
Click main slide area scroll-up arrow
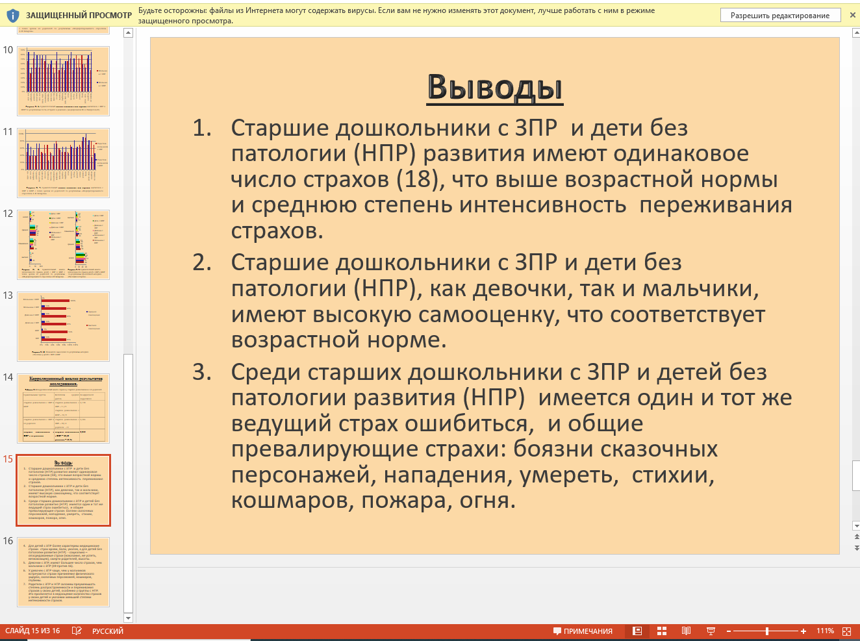tap(856, 32)
